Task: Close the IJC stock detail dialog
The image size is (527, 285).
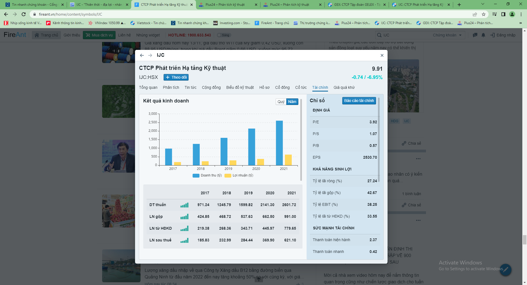Action: [x=382, y=55]
